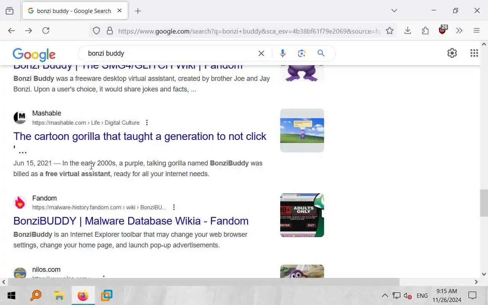This screenshot has height=305, width=488.
Task: Open the Firefox application menu
Action: (x=477, y=30)
